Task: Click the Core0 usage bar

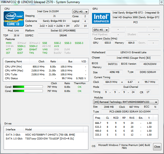Action: 28,87
